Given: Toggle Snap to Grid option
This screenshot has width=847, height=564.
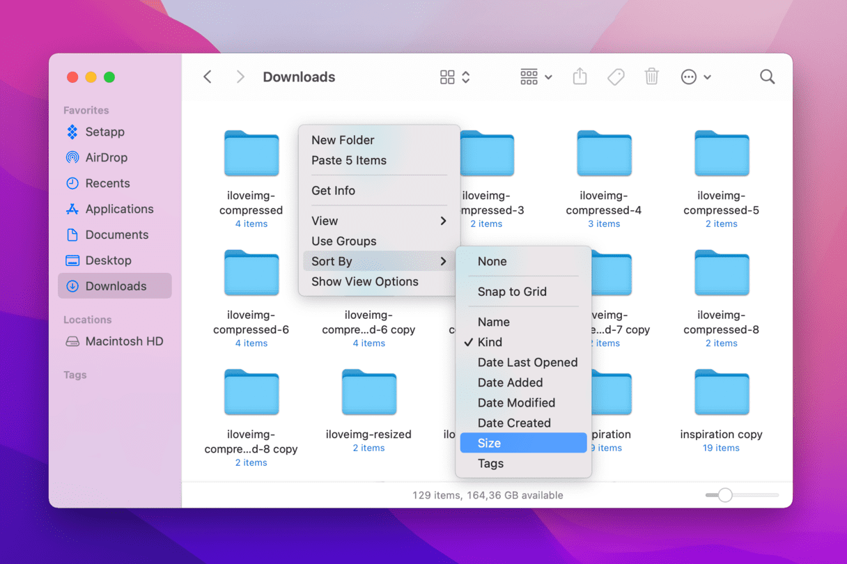Looking at the screenshot, I should pyautogui.click(x=512, y=292).
